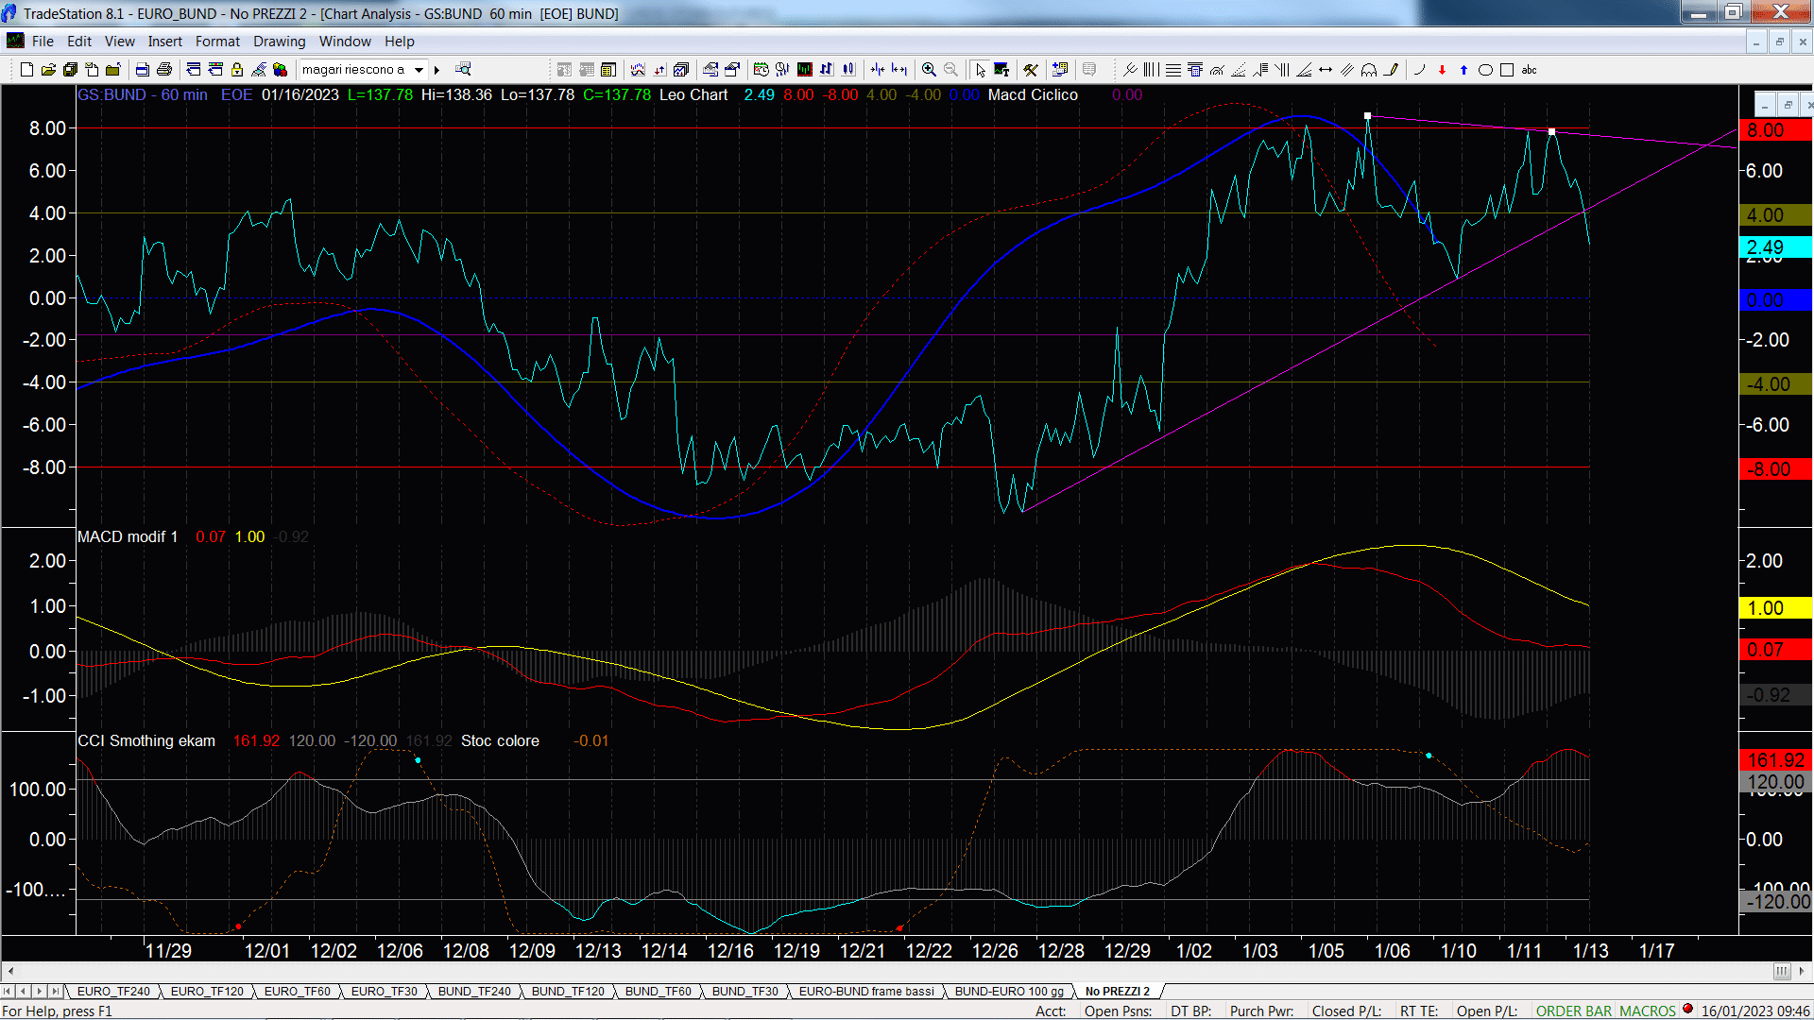
Task: Click the 'GS:BUND - 60 min' symbol label
Action: coord(143,94)
